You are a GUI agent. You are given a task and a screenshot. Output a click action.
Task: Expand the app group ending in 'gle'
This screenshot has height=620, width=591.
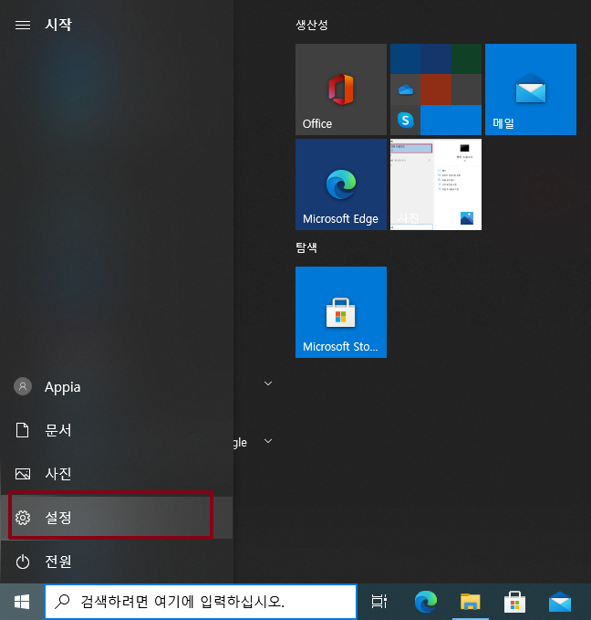pos(268,441)
